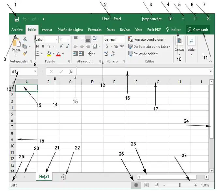Viewport: 217px width, 191px height.
Task: Toggle Middle Align vertical alignment
Action: 82,39
